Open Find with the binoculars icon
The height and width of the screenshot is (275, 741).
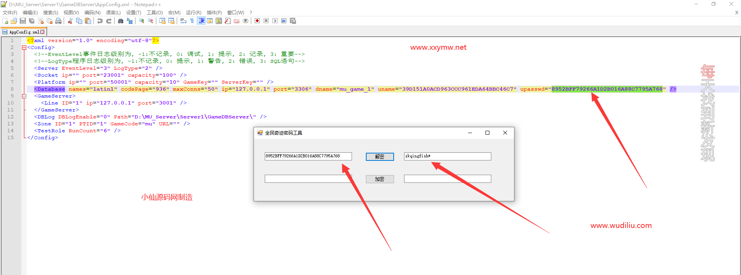[x=121, y=21]
